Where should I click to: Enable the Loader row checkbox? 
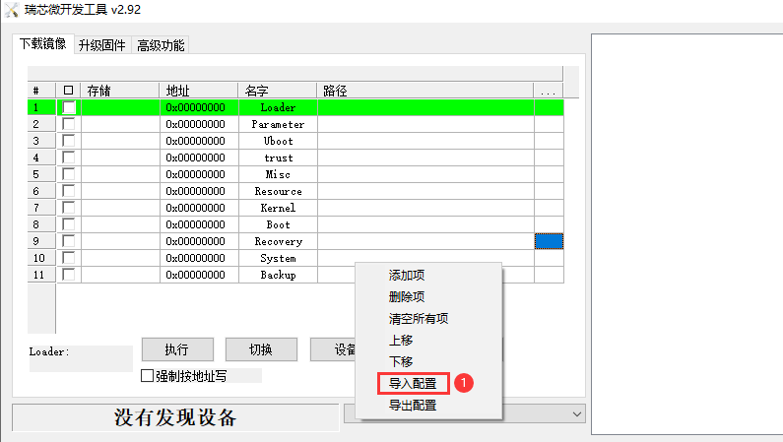coord(68,107)
